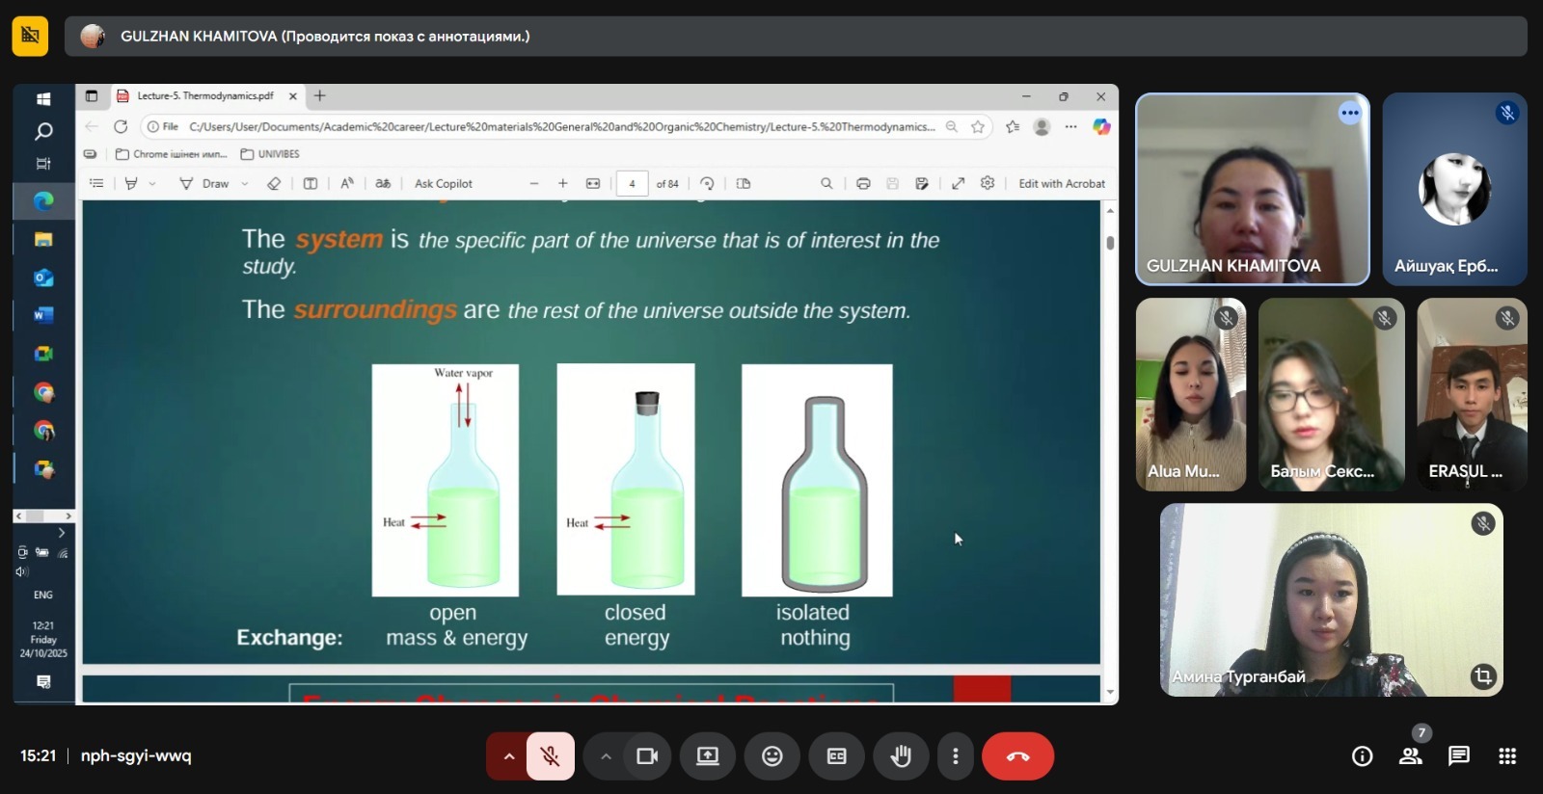The width and height of the screenshot is (1543, 794).
Task: Expand audio settings arrow beside microphone
Action: [508, 756]
